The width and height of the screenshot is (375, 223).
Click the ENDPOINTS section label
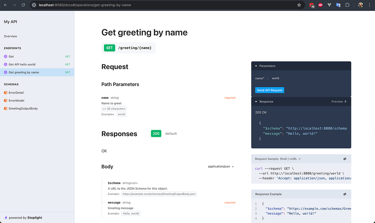(12, 48)
